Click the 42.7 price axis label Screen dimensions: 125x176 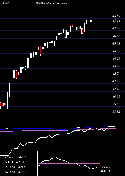coord(115,74)
